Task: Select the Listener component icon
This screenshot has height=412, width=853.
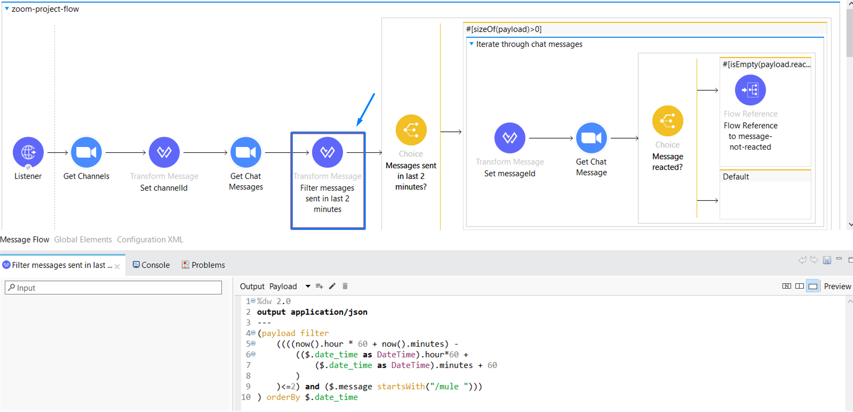Action: [x=28, y=152]
